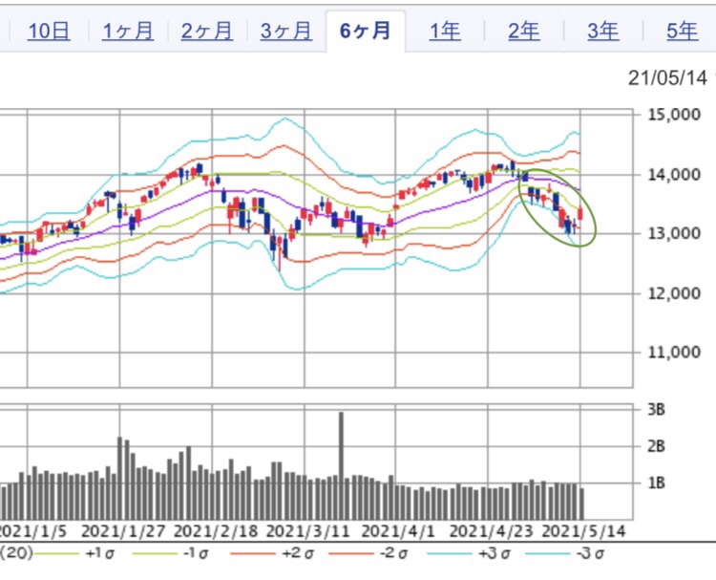
Task: Click the 2021/4/1 date axis label
Action: tap(398, 531)
